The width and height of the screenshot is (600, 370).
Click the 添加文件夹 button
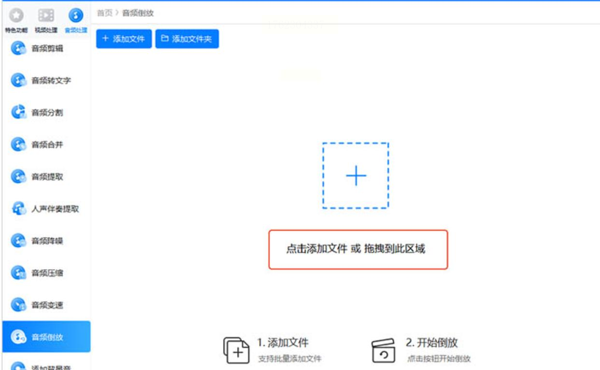point(187,39)
